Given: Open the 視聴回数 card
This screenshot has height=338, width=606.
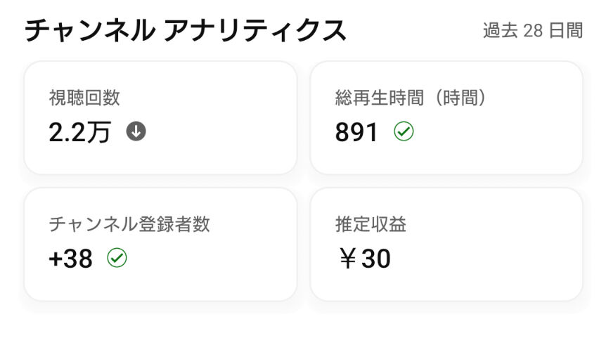Looking at the screenshot, I should coord(160,117).
